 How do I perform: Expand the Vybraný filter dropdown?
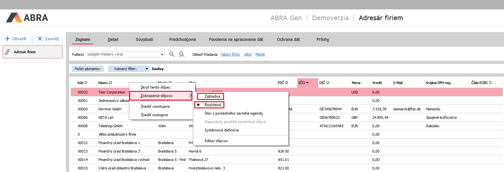[147, 69]
